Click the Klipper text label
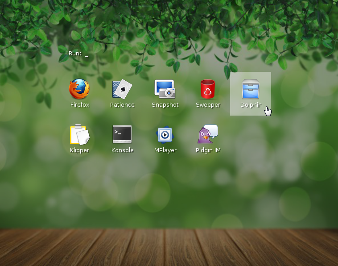The image size is (338, 266). click(79, 150)
